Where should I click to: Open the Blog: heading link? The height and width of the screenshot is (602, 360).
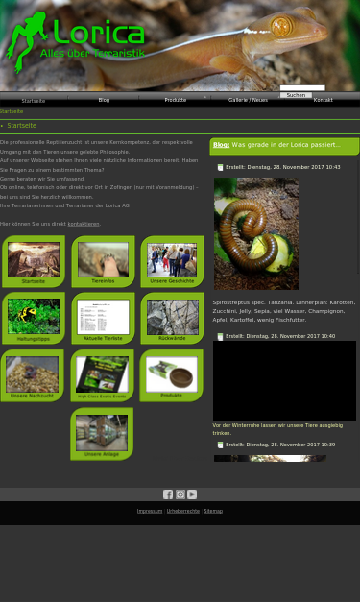(x=221, y=145)
